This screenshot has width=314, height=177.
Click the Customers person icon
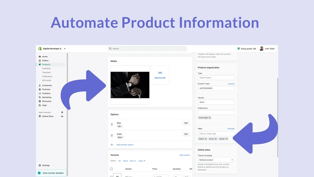(40, 85)
